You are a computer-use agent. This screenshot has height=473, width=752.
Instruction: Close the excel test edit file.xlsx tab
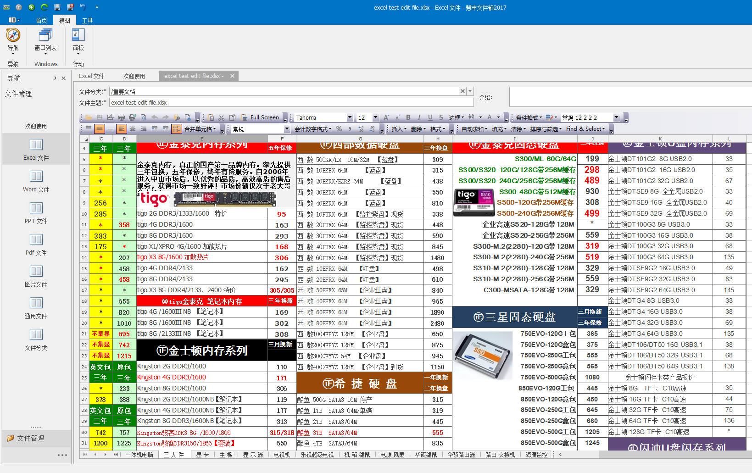(232, 76)
